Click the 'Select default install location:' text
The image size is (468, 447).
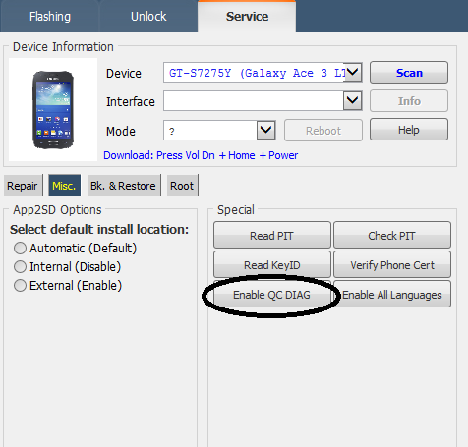click(x=99, y=230)
